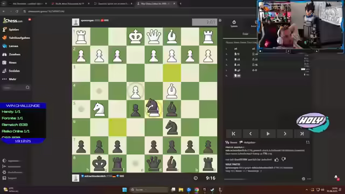Open the Spielen tab with the clock icon
This screenshot has height=194, width=345.
click(x=234, y=23)
